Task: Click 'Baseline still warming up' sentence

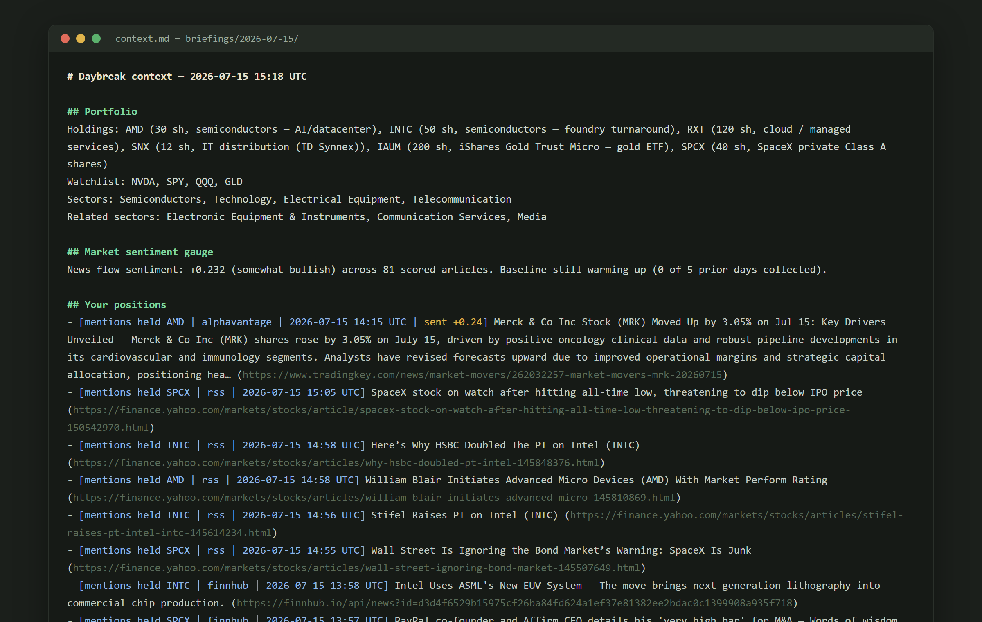Action: (663, 270)
